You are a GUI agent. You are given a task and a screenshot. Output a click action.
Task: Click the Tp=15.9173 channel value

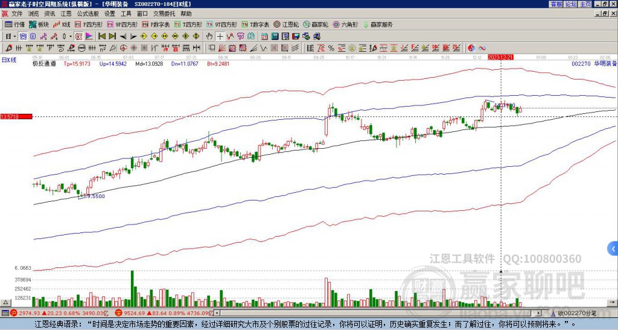(77, 63)
